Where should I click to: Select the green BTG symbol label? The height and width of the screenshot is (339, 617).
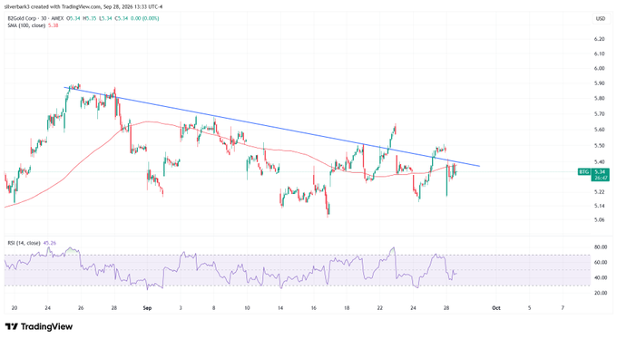coord(584,172)
